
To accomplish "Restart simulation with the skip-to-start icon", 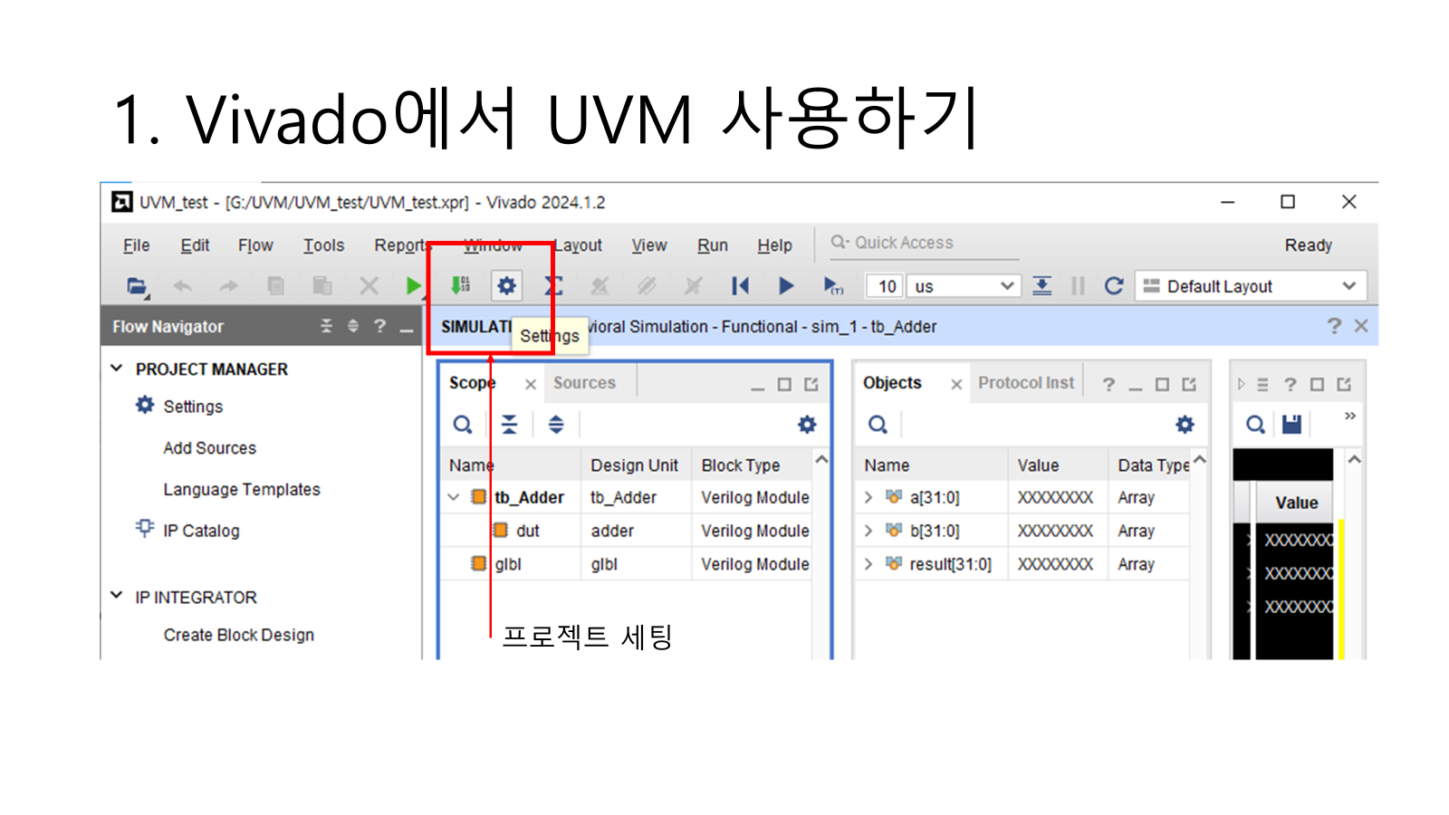I will (740, 286).
